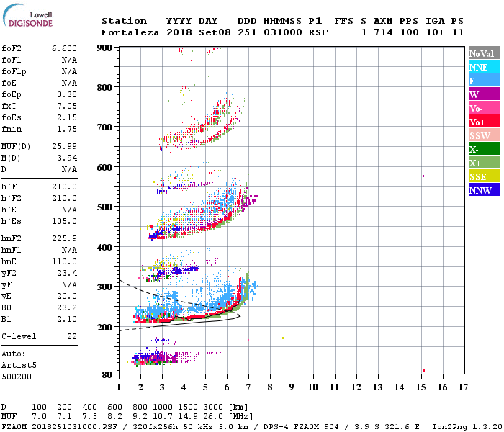This screenshot has height=432, width=504.
Task: Click the W purple legend swatch
Action: (484, 94)
